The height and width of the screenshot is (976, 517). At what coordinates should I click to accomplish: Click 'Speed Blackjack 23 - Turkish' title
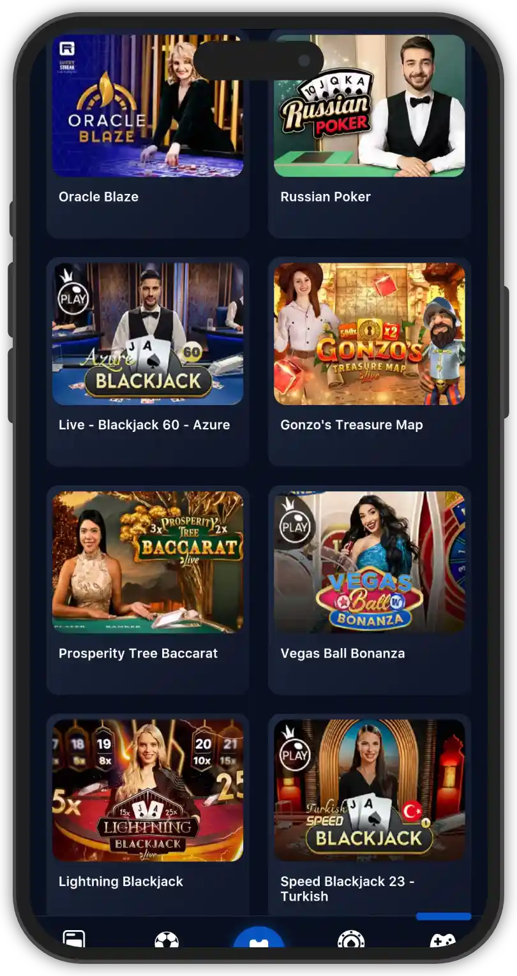point(348,889)
